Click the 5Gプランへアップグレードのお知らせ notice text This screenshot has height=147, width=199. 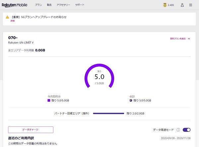(39, 17)
